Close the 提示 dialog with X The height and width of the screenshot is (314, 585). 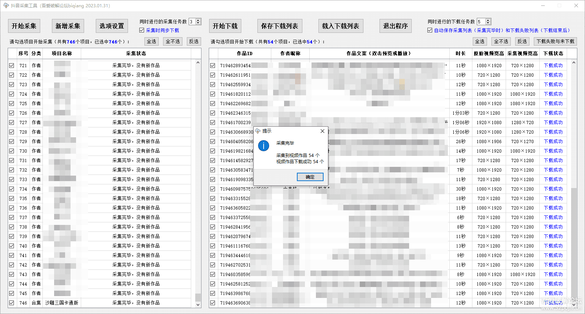click(322, 131)
